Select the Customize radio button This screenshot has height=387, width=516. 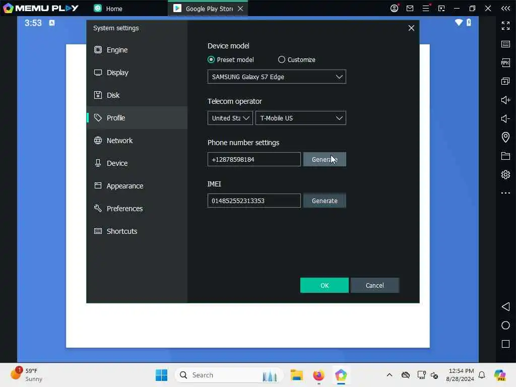[x=281, y=59]
